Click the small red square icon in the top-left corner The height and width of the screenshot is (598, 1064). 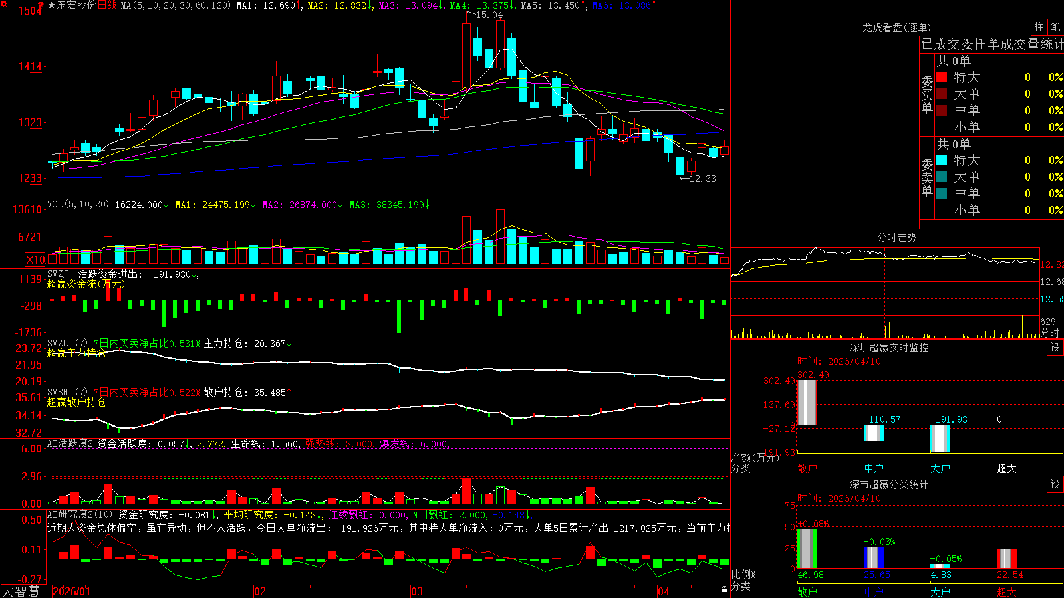[x=2, y=2]
